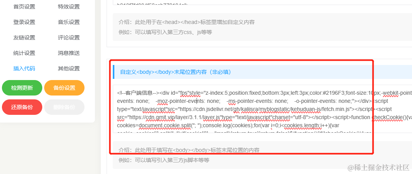Image resolution: width=412 pixels, height=174 pixels.
Task: Click the text 例如：可以填写引入第三方js脚本等等
Action: point(164,160)
